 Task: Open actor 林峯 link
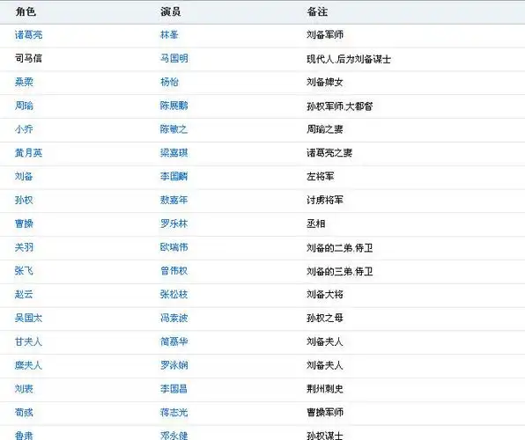tap(169, 35)
